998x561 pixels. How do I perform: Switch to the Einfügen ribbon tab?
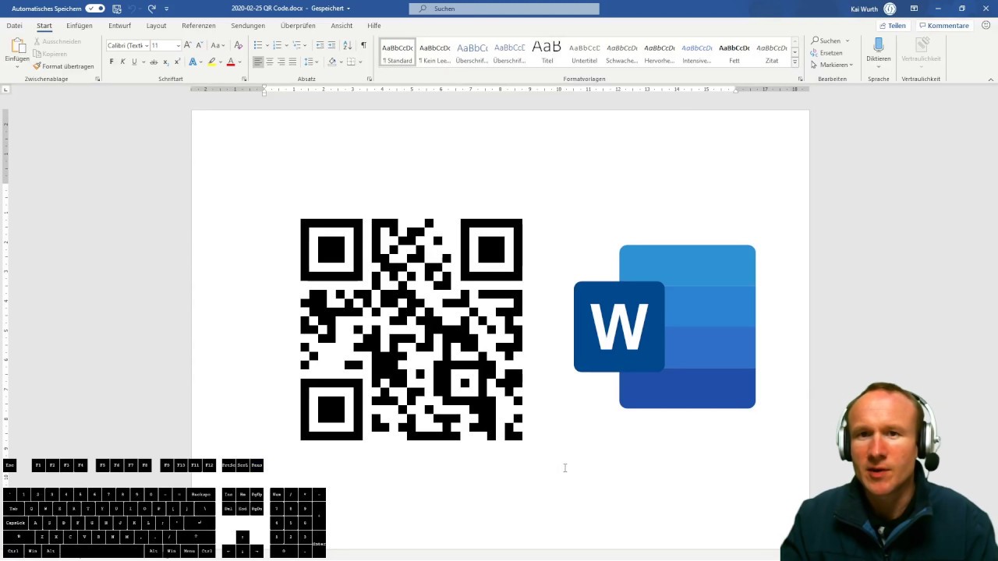pos(80,26)
